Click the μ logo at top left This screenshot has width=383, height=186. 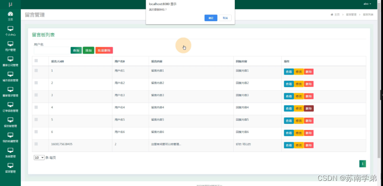tap(10, 4)
